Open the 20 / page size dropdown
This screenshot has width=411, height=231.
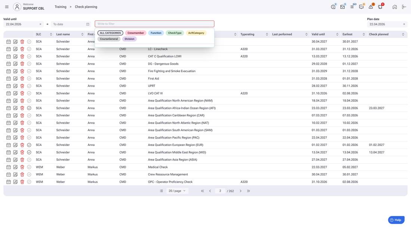(x=177, y=191)
